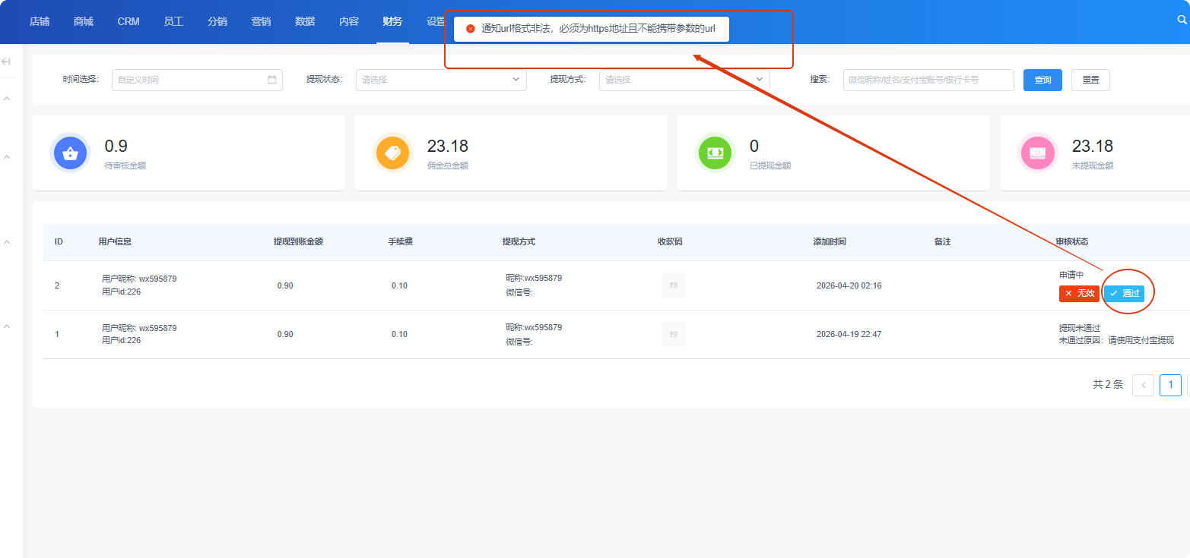Approve withdrawal with the 通过 button
The height and width of the screenshot is (558, 1190).
pos(1124,293)
